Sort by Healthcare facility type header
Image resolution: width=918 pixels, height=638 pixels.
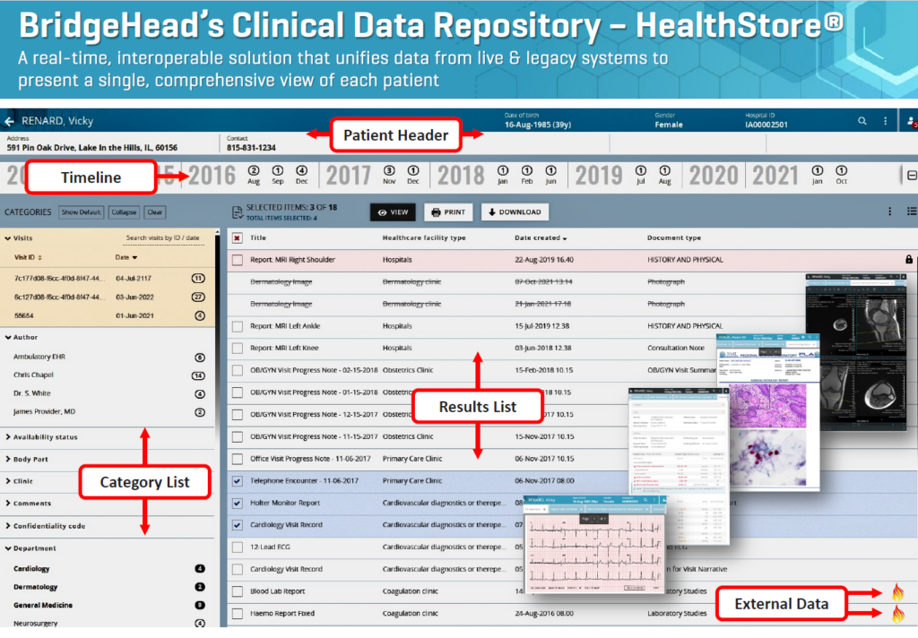[424, 238]
